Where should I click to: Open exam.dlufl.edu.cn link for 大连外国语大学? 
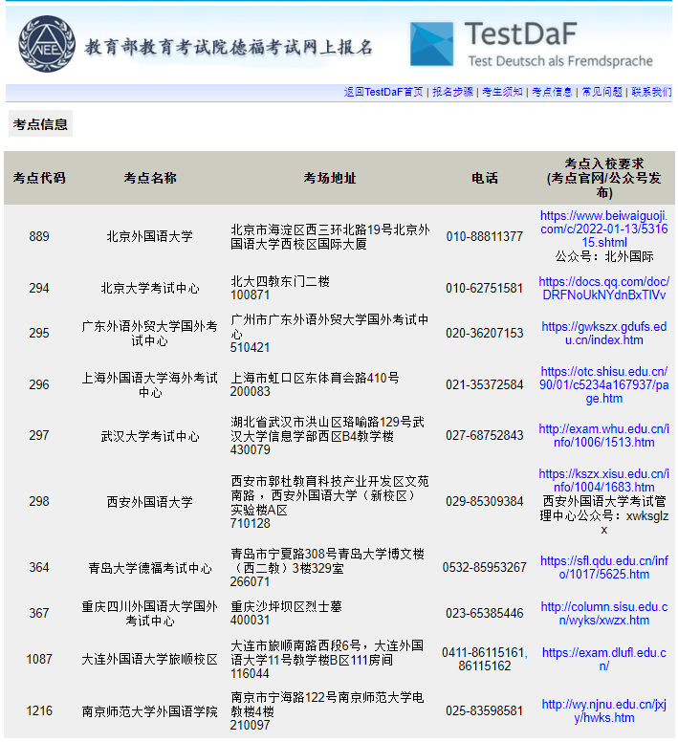[603, 659]
